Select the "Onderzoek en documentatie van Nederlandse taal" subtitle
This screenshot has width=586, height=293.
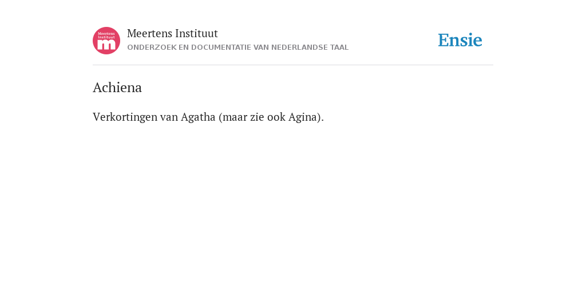(237, 47)
